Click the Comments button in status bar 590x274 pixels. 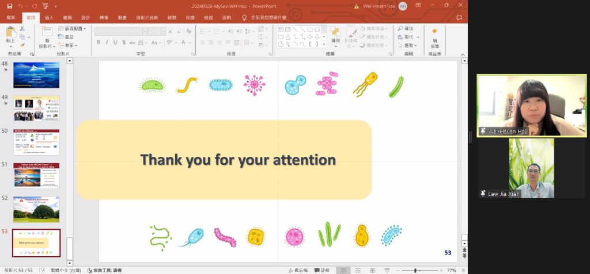click(322, 270)
